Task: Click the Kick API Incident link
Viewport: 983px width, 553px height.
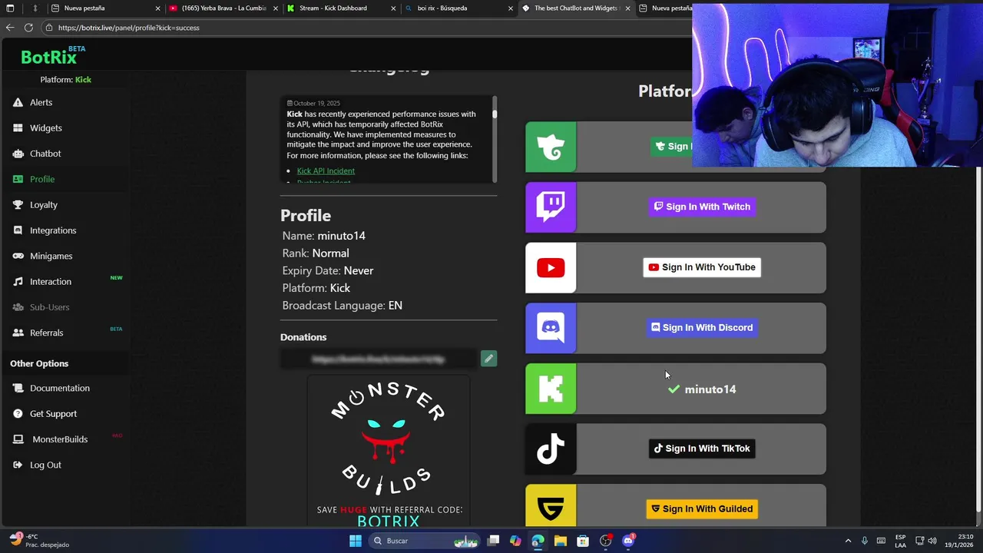Action: pyautogui.click(x=326, y=171)
